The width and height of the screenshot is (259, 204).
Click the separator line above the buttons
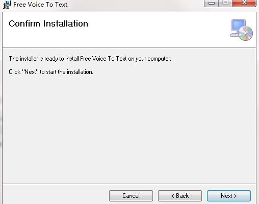tap(129, 184)
